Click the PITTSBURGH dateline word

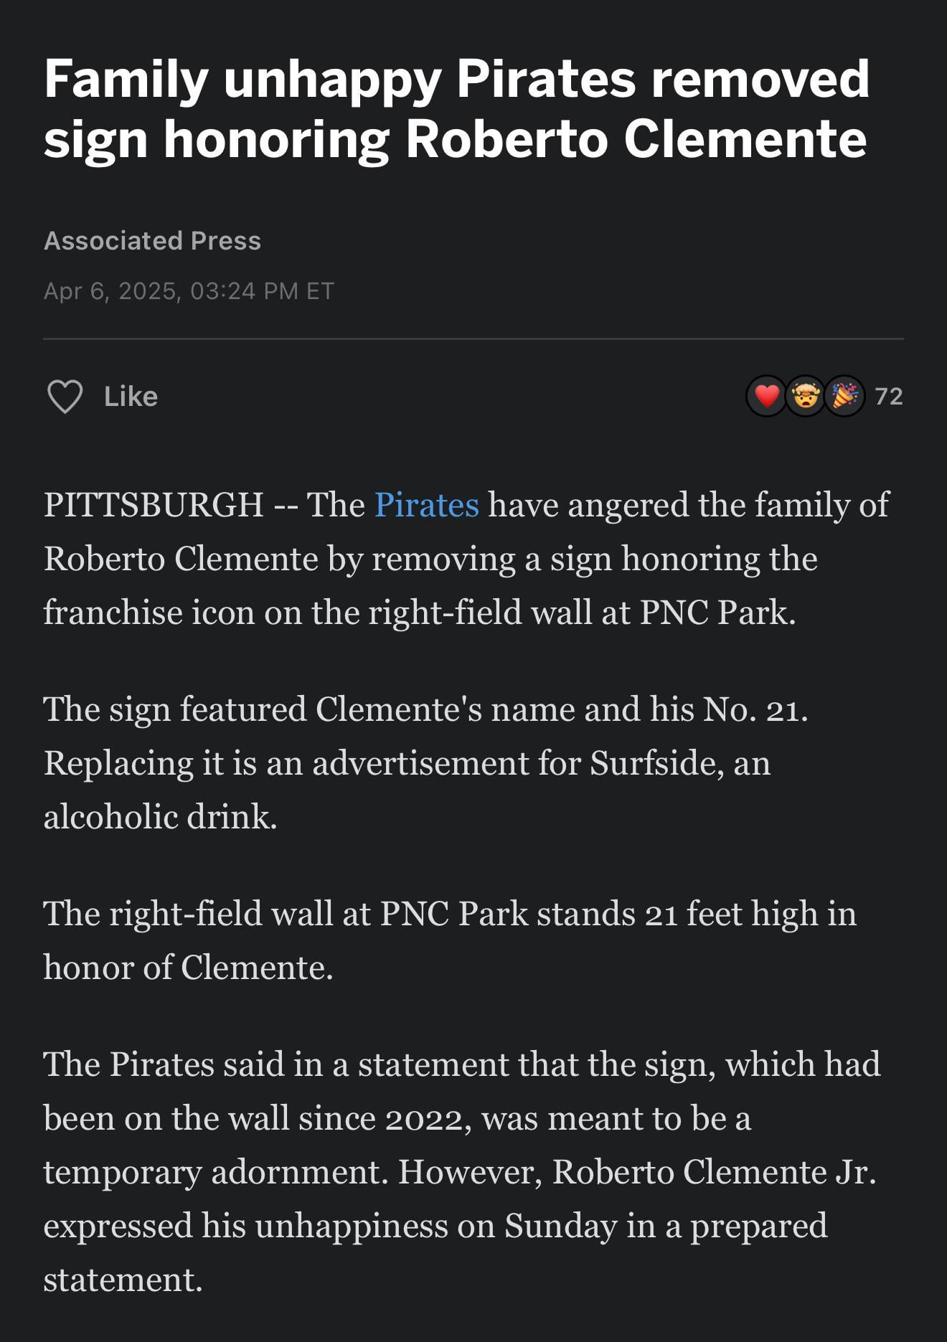154,505
